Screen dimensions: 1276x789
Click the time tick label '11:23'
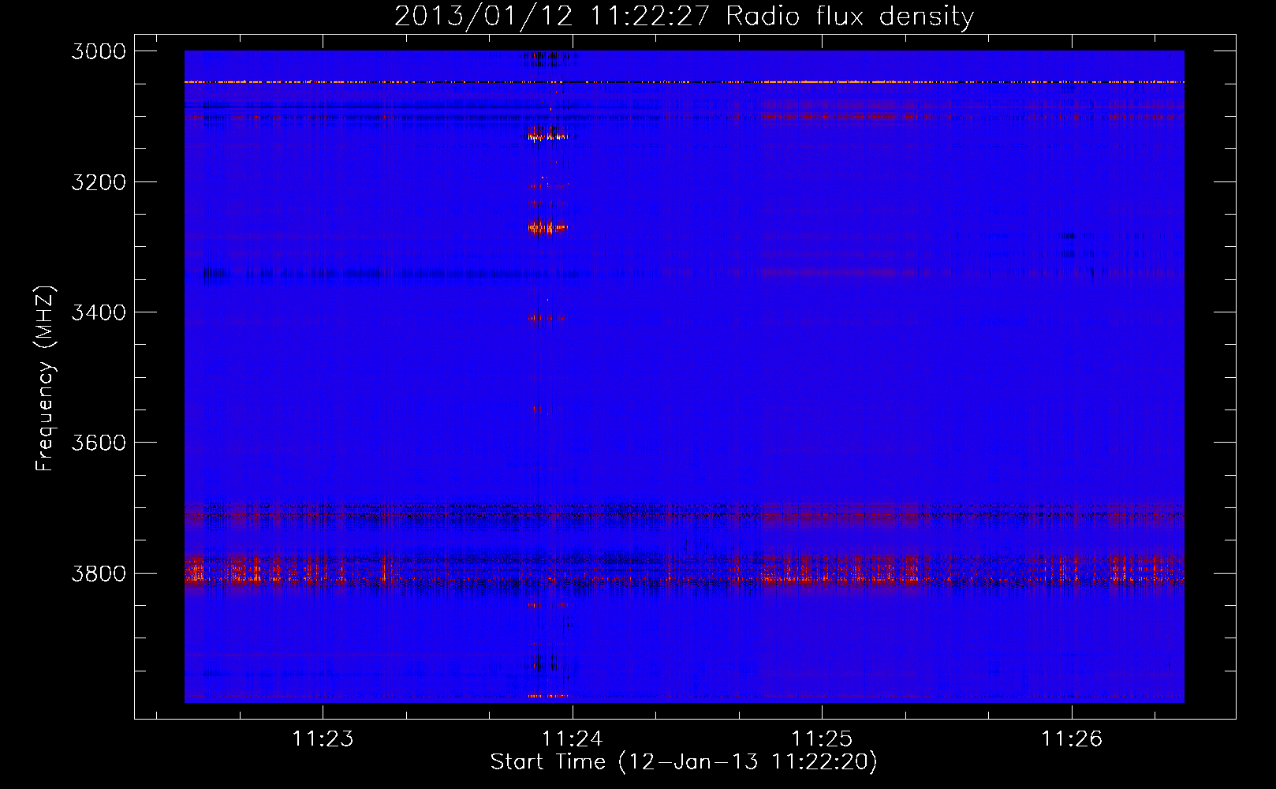(323, 739)
